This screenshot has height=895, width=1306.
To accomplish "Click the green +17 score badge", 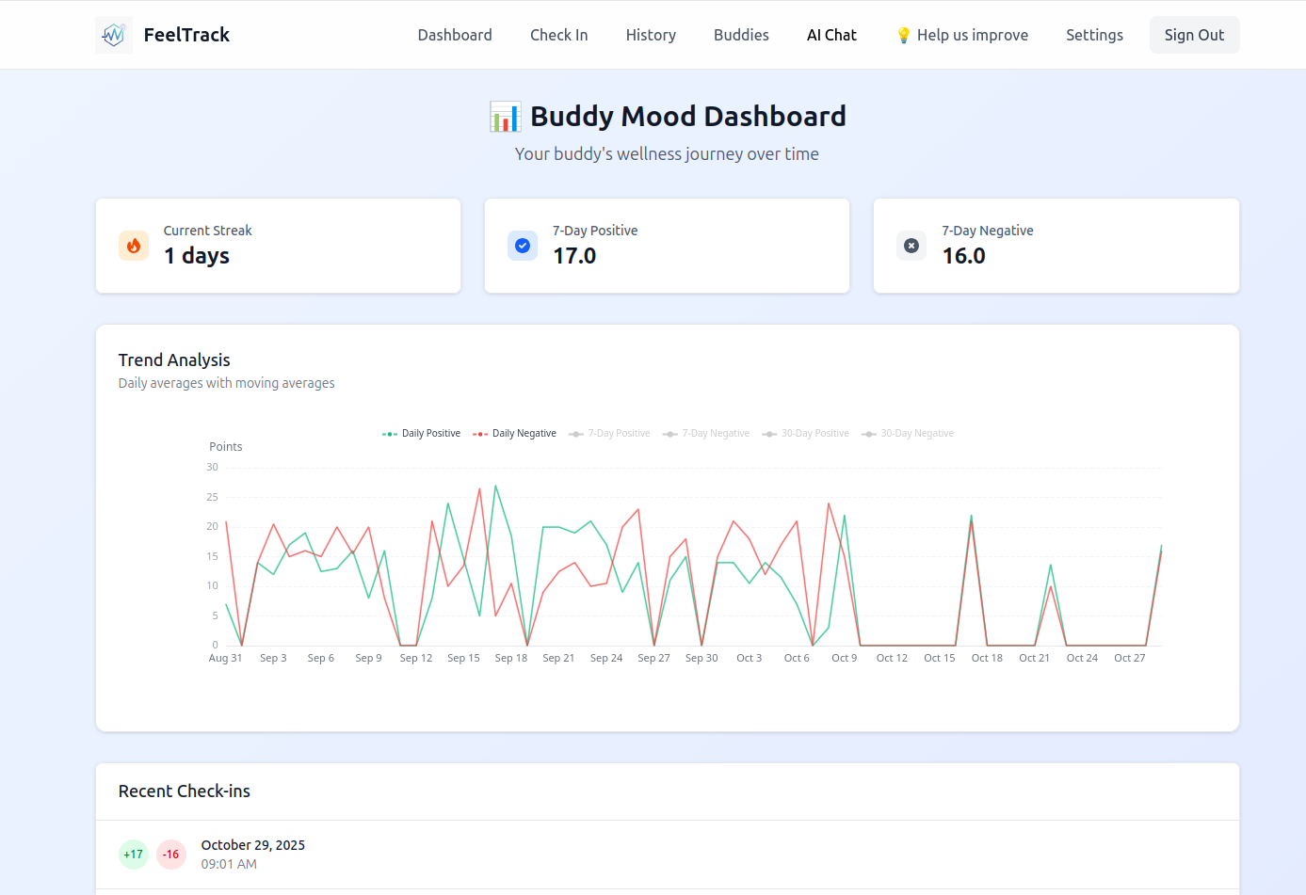I will click(133, 854).
